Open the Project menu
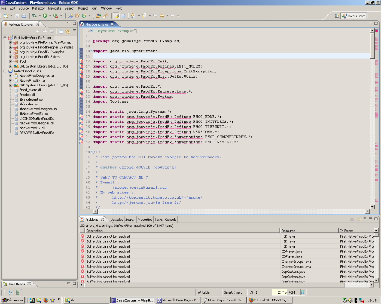This screenshot has width=381, height=304. pyautogui.click(x=83, y=8)
